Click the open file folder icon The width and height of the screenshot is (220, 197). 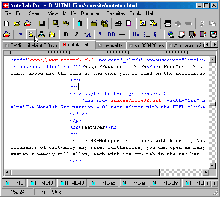(17, 24)
